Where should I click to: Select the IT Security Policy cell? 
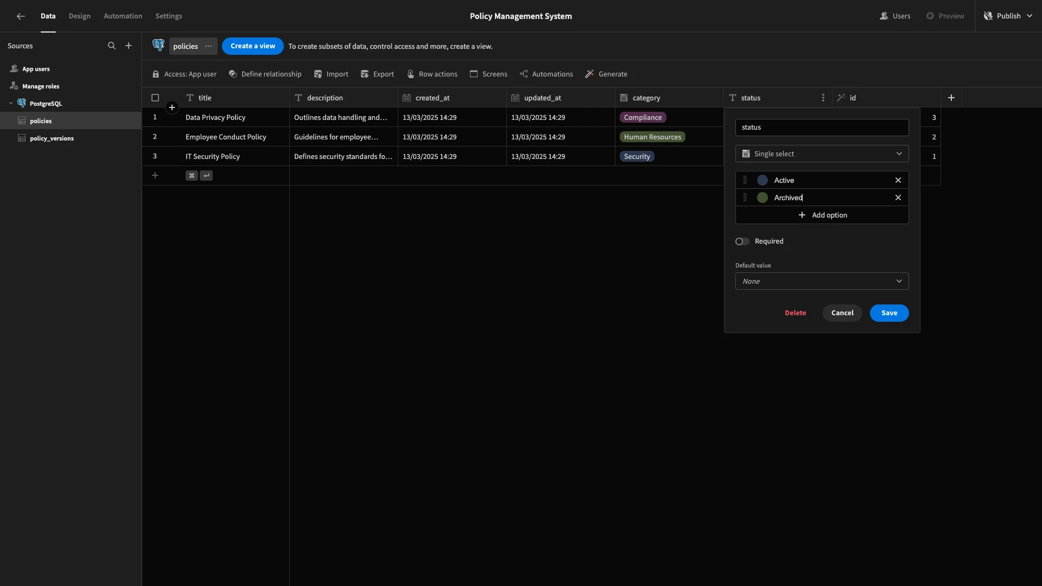[x=235, y=156]
